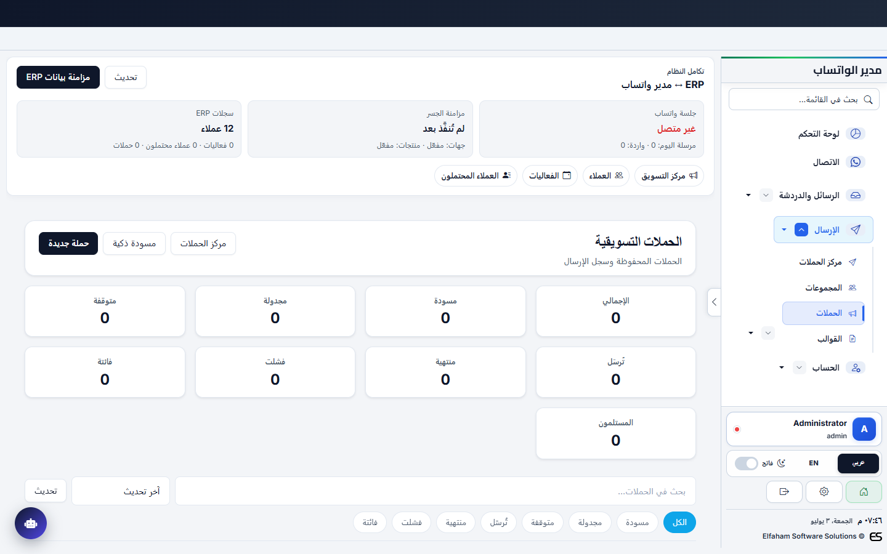This screenshot has height=554, width=887.
Task: Select الحملات sidebar item
Action: [823, 313]
